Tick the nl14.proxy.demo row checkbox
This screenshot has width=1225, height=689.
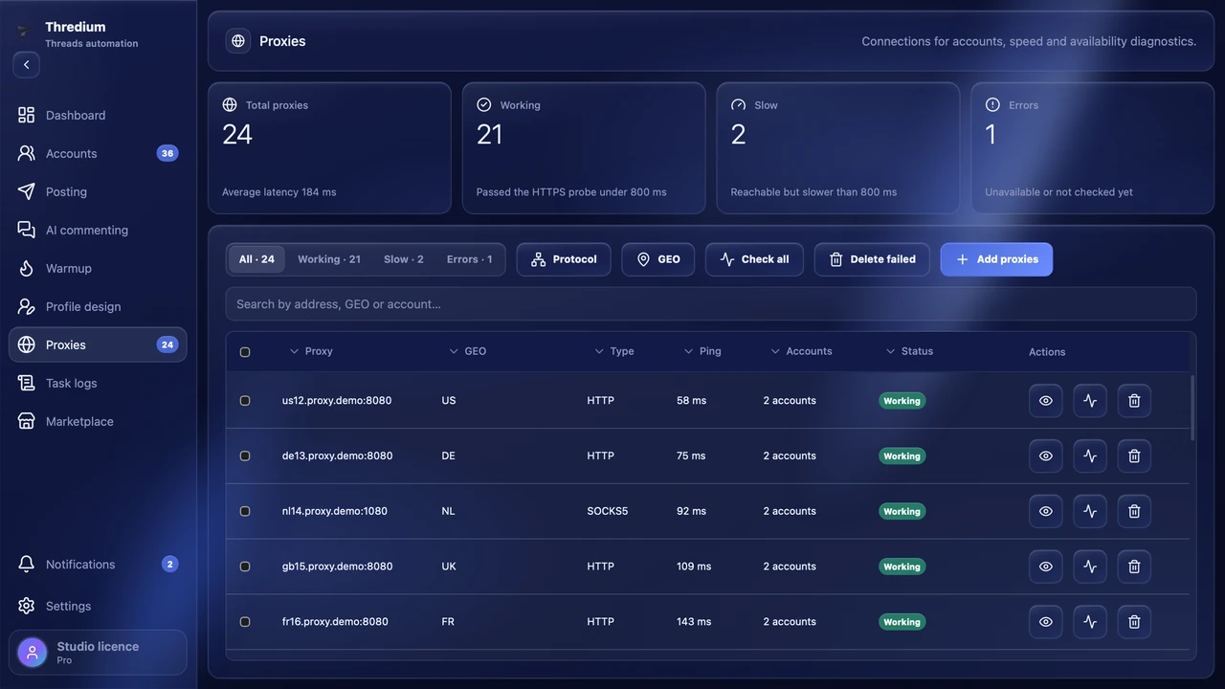[245, 512]
